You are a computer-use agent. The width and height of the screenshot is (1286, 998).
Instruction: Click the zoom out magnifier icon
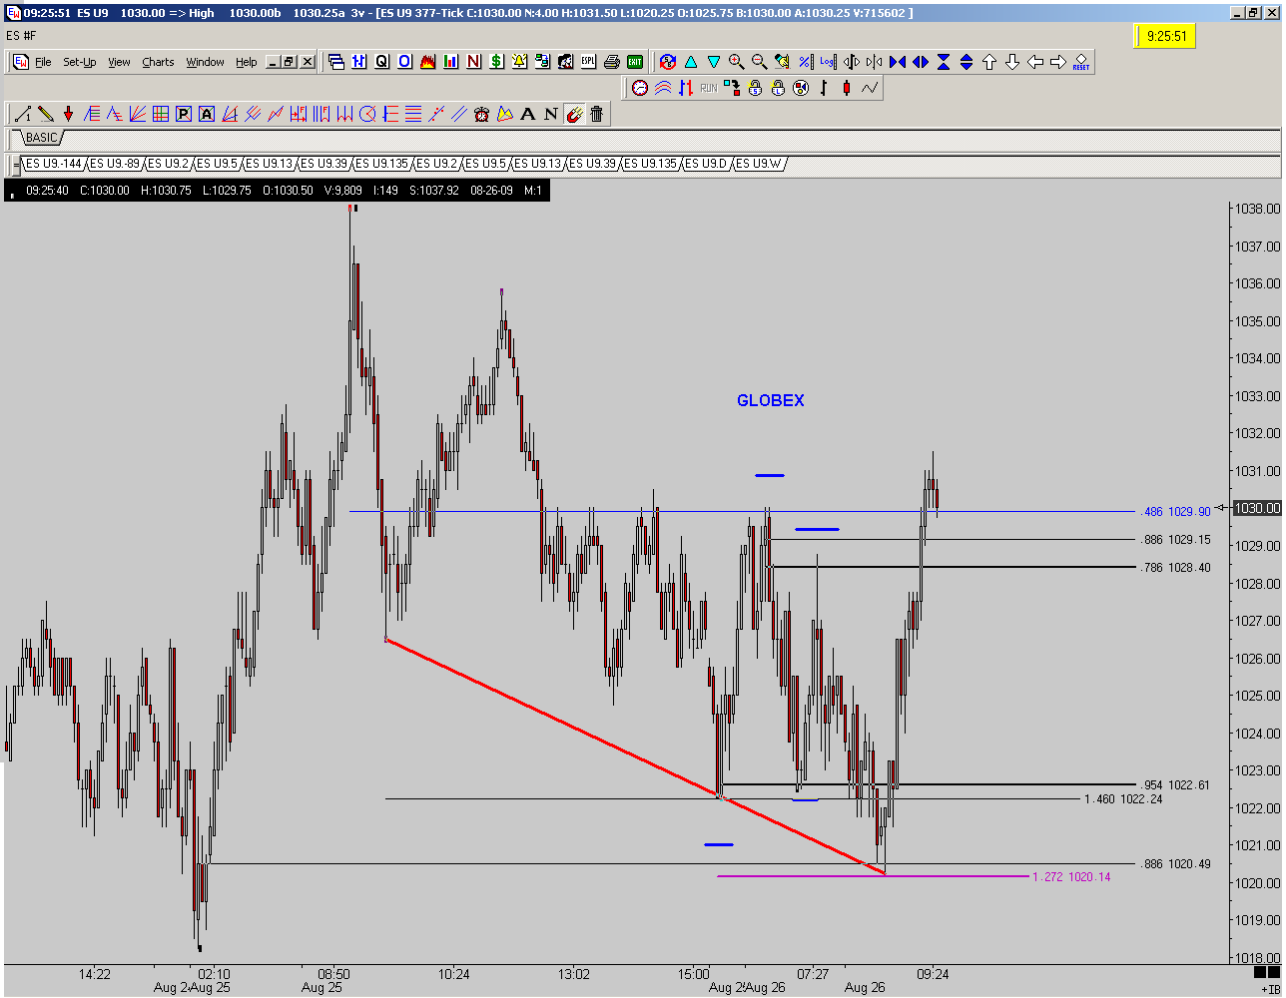click(759, 62)
